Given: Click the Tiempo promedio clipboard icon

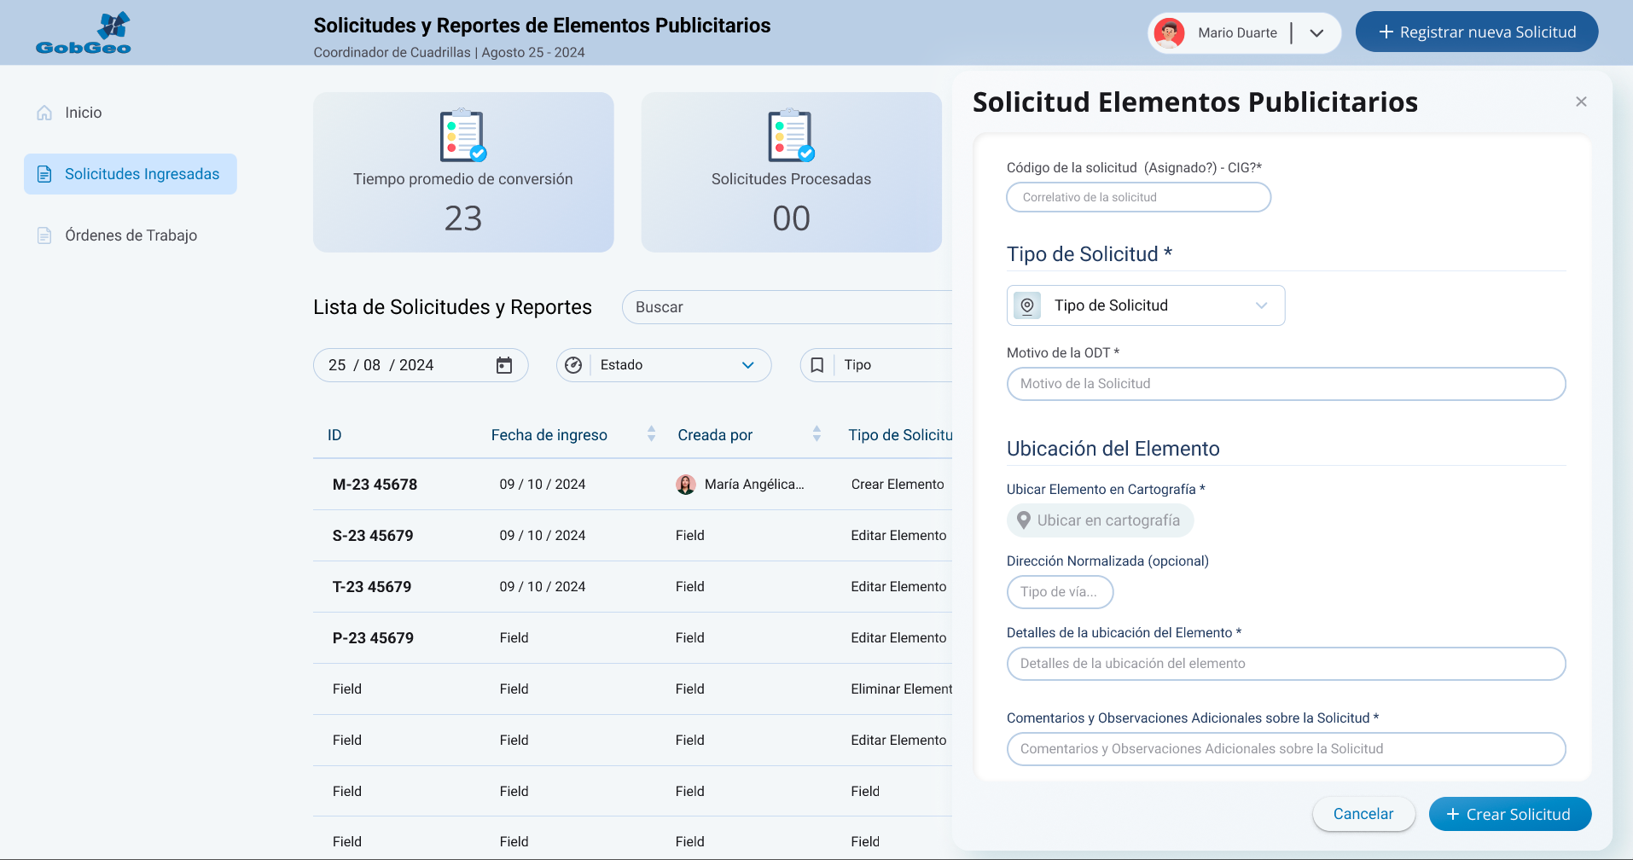Looking at the screenshot, I should (462, 135).
